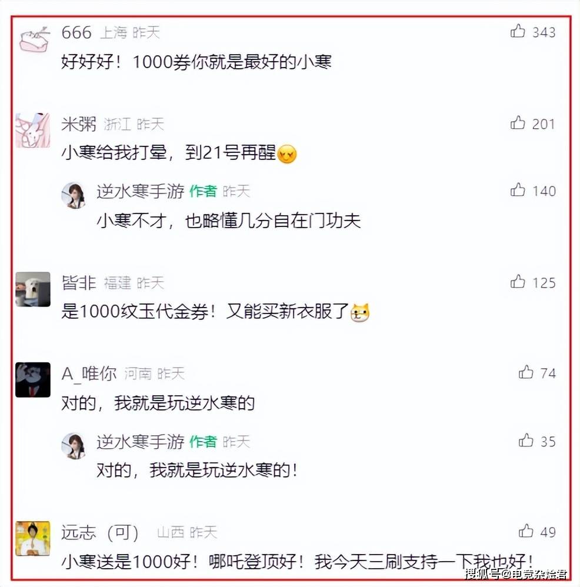
Task: Like the author reply with 140 likes
Action: [x=518, y=190]
